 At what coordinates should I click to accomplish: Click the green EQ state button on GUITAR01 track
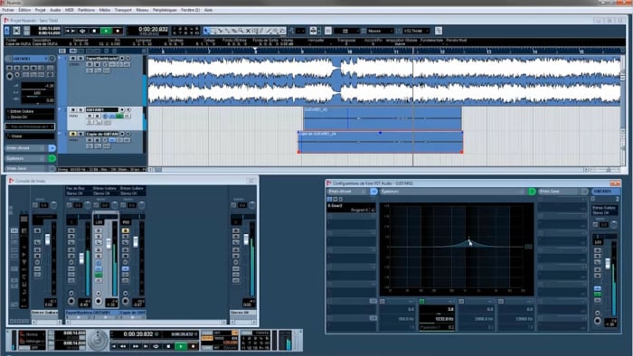click(x=119, y=117)
